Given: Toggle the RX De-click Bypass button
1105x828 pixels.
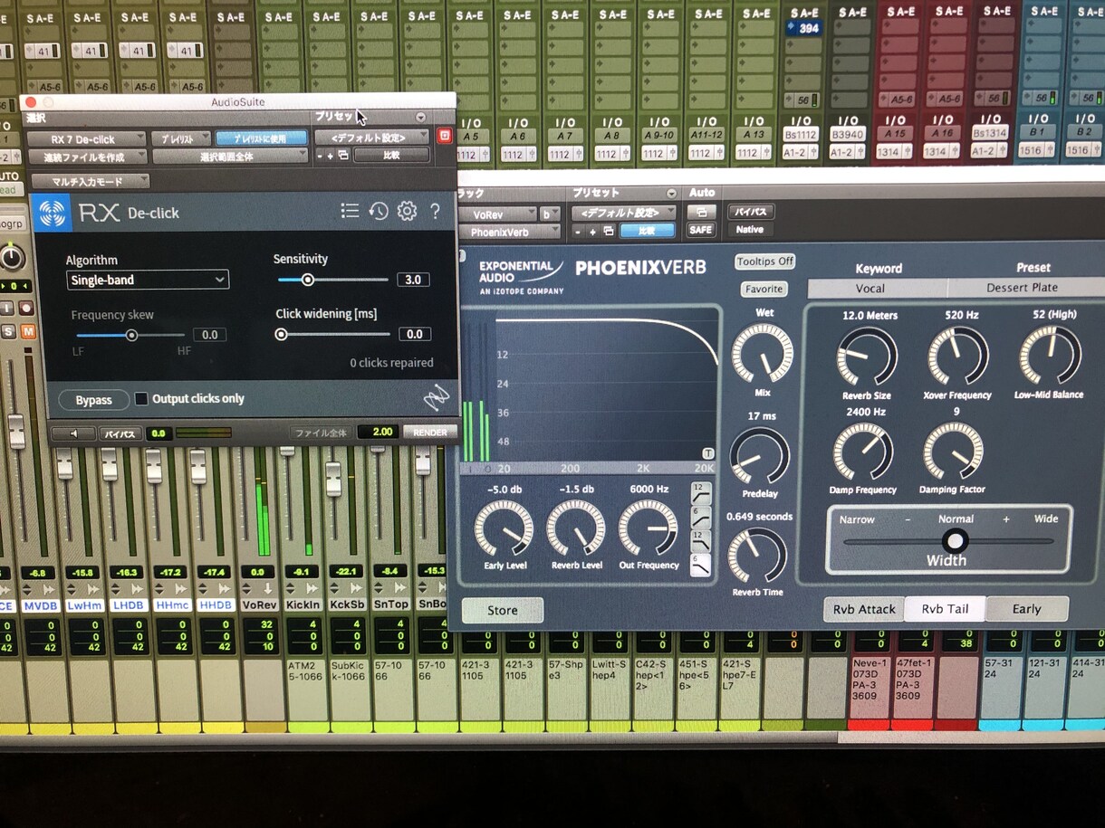Looking at the screenshot, I should click(x=94, y=400).
